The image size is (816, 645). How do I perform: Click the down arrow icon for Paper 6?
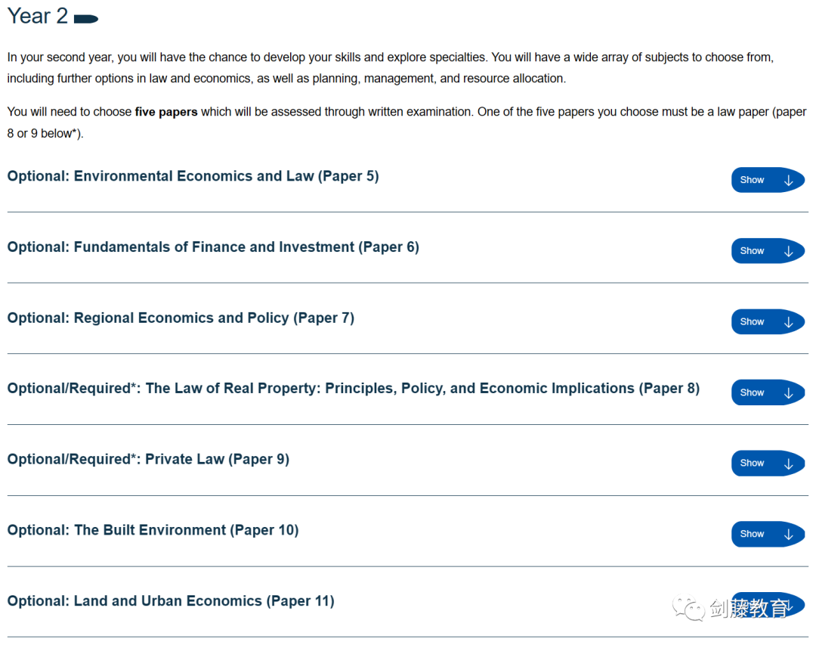(x=788, y=251)
